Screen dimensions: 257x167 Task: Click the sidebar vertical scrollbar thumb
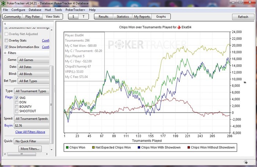(x=51, y=105)
